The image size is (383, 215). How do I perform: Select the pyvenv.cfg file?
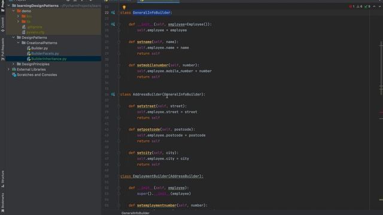coord(35,32)
